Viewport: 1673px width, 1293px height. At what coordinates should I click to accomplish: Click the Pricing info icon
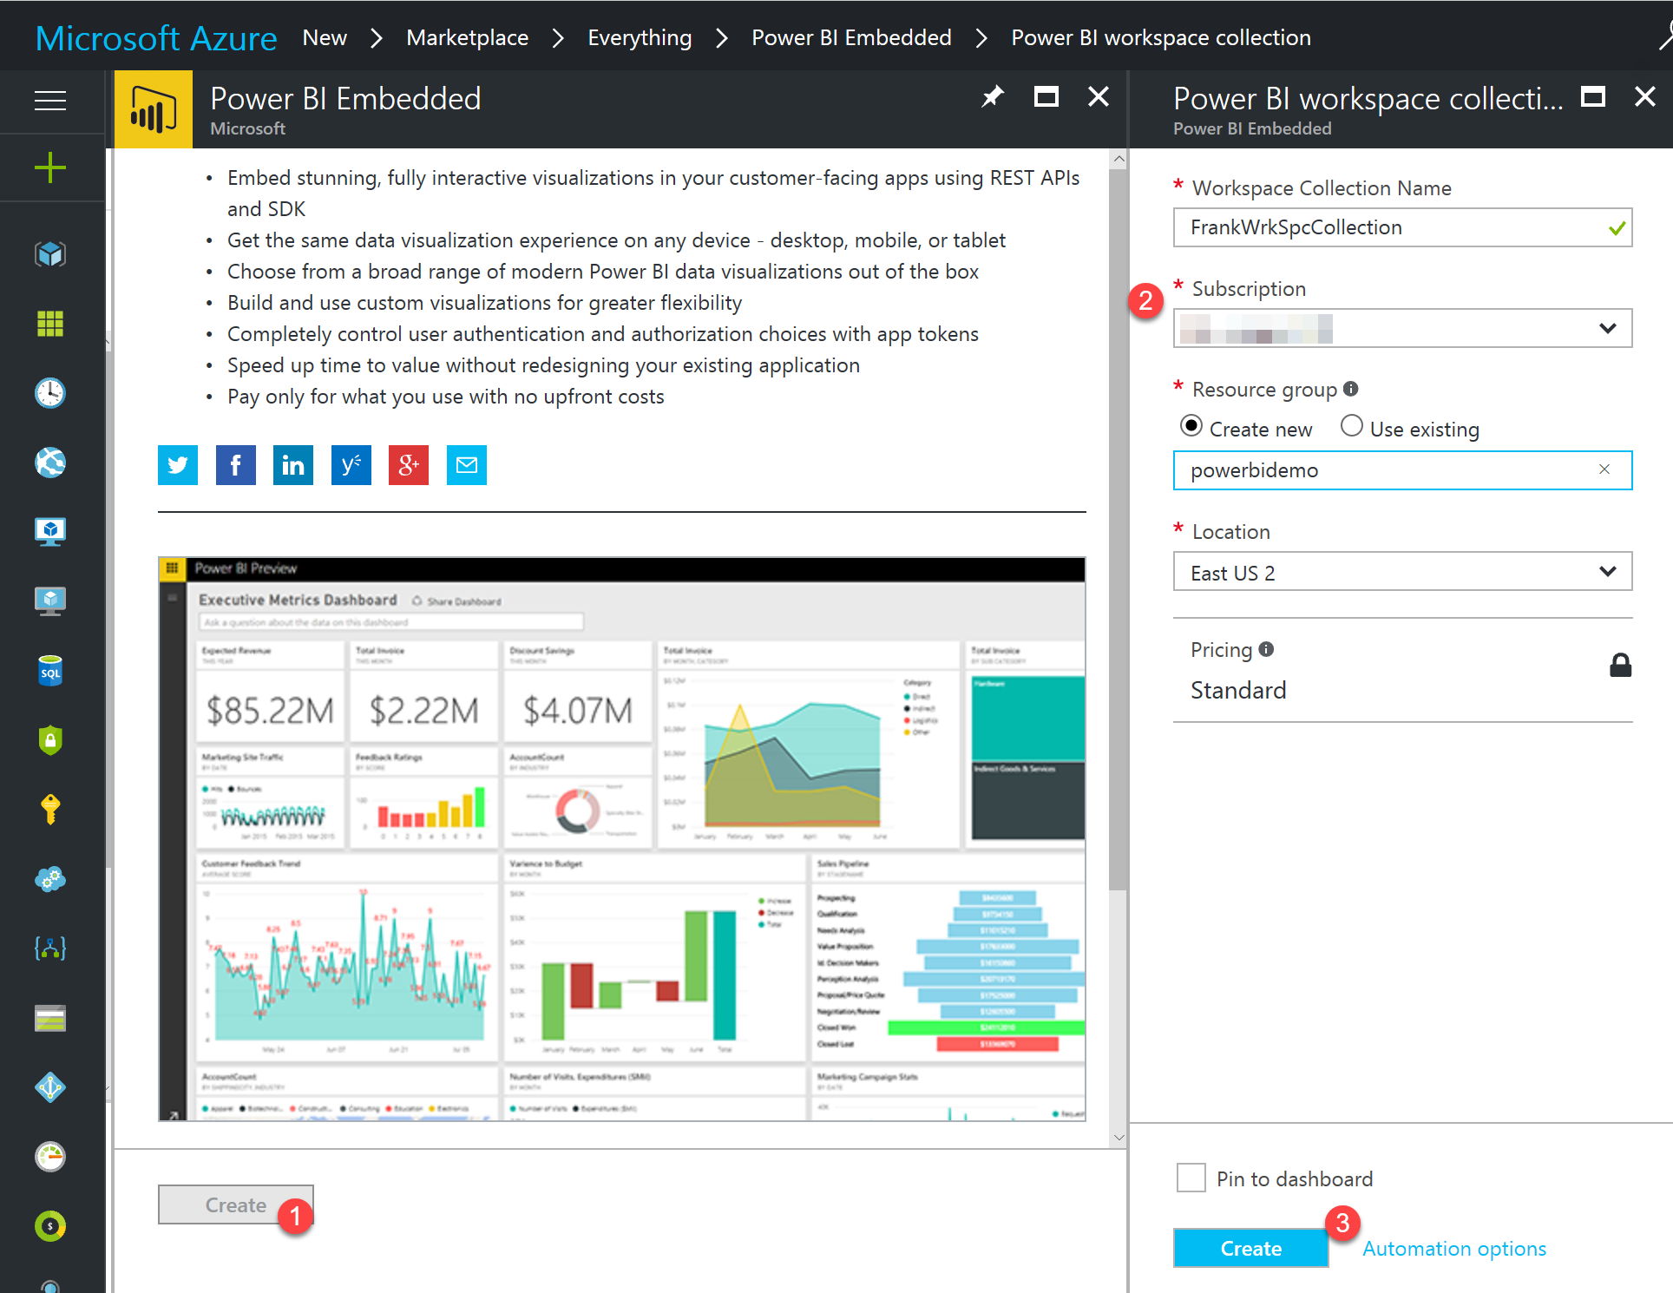1266,649
